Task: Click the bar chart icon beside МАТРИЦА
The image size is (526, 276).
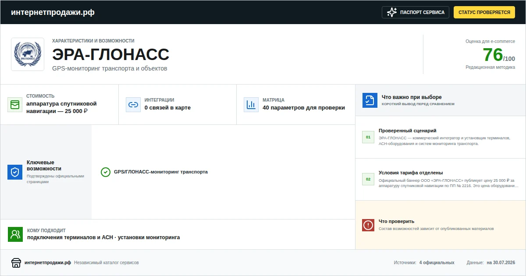Action: 251,105
